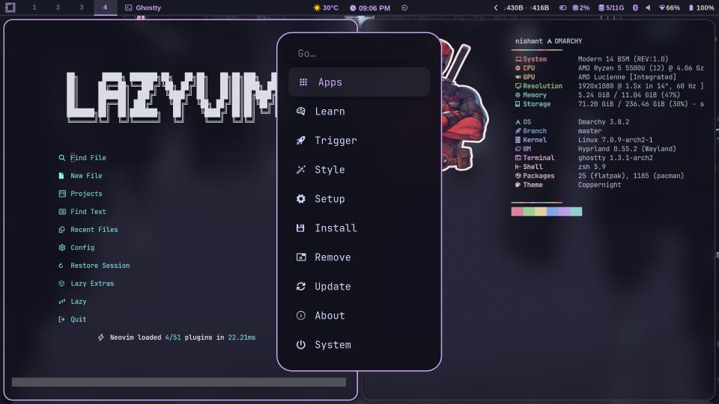Screen dimensions: 719x404
Task: Click the Lazy Extras cube icon in LazyVim
Action: point(61,284)
